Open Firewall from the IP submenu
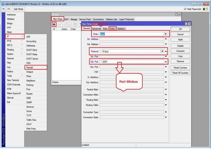This screenshot has height=149, width=211. [x=29, y=67]
